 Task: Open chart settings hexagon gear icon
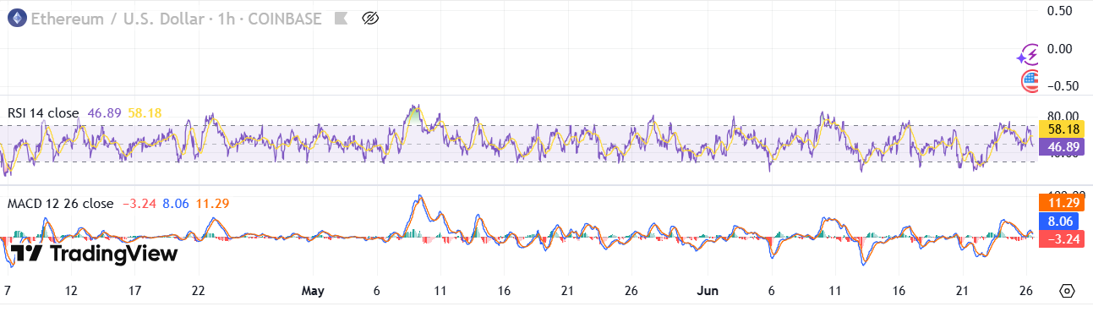point(1067,291)
